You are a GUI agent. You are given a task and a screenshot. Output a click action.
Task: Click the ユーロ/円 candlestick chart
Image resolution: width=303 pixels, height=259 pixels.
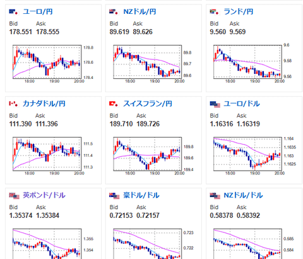click(x=48, y=64)
